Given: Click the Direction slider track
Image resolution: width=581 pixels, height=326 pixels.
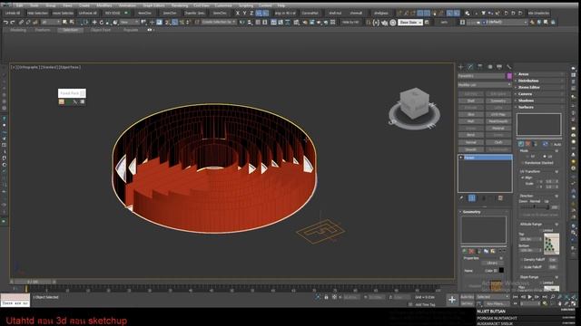Looking at the screenshot, I should pyautogui.click(x=535, y=207).
